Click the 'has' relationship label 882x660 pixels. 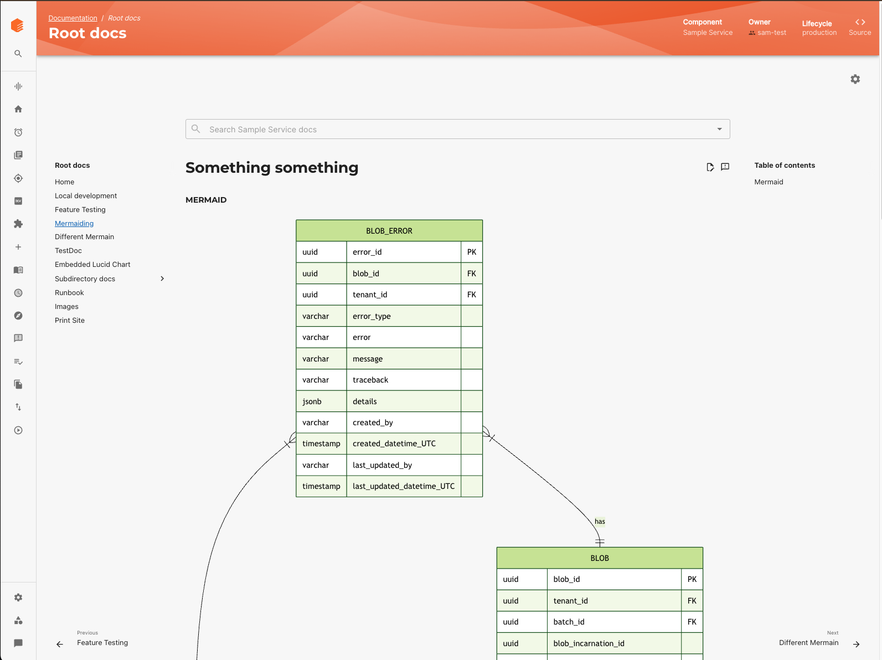(600, 522)
